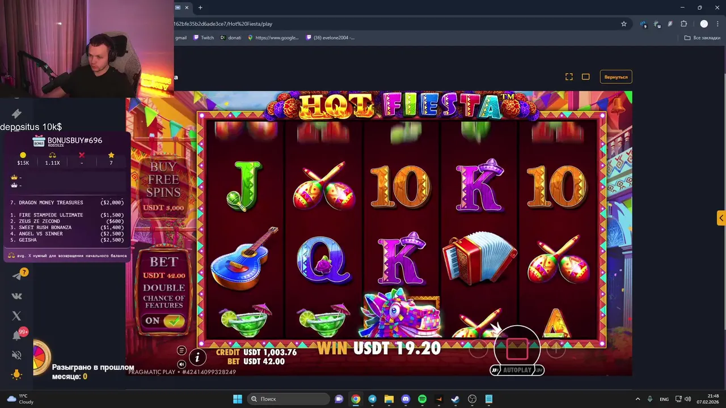Open gmail bookmark
Image resolution: width=726 pixels, height=408 pixels.
(180, 38)
